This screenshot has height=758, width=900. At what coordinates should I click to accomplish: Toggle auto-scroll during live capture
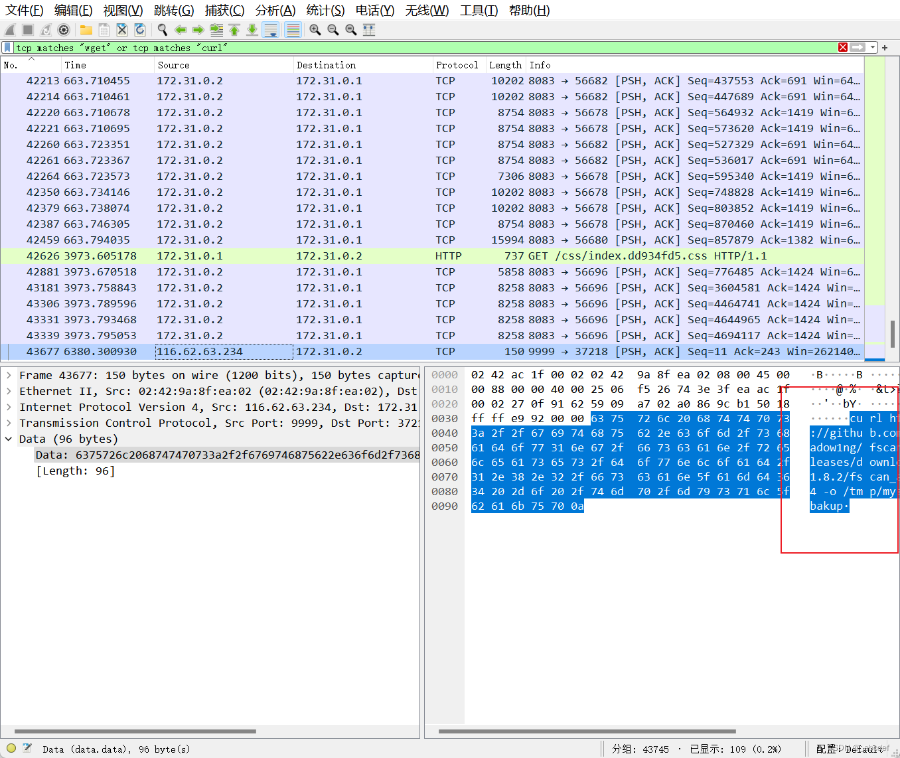271,30
